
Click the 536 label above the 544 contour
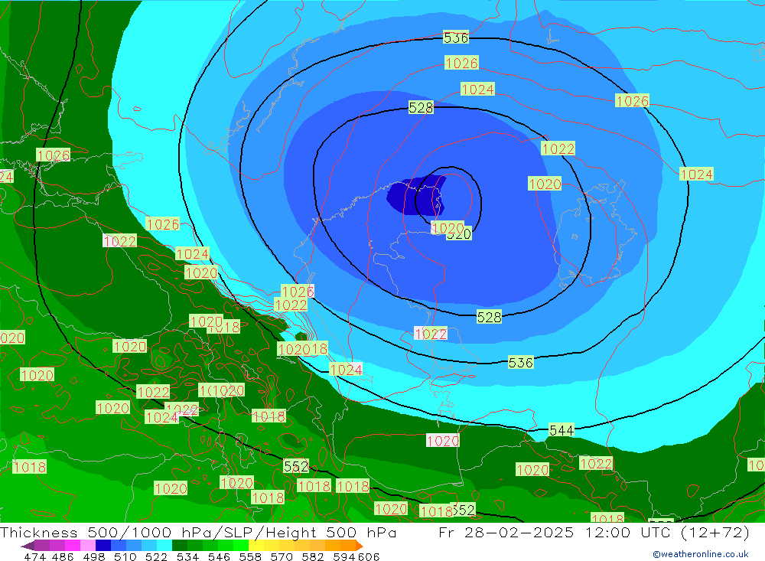click(x=520, y=363)
